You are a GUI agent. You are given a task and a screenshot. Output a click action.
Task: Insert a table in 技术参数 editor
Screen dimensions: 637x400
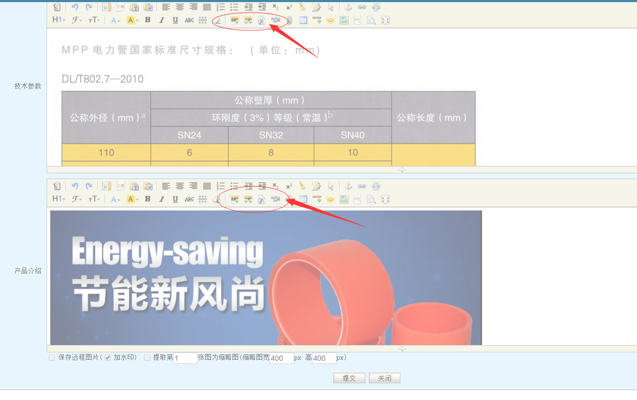(x=303, y=20)
